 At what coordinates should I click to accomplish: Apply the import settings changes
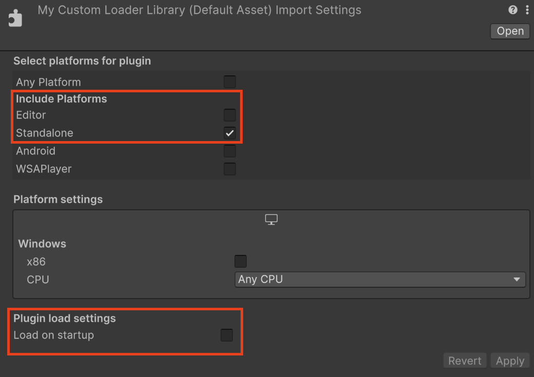(509, 360)
